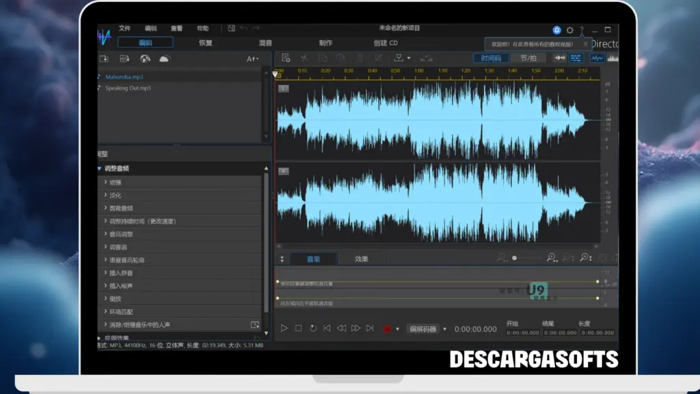700x394 pixels.
Task: Click the copy icon in the toolbar
Action: coord(324,58)
